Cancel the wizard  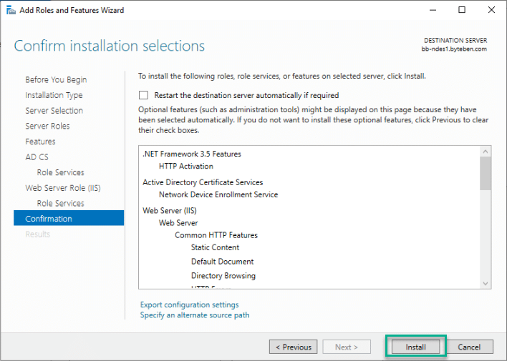point(469,347)
